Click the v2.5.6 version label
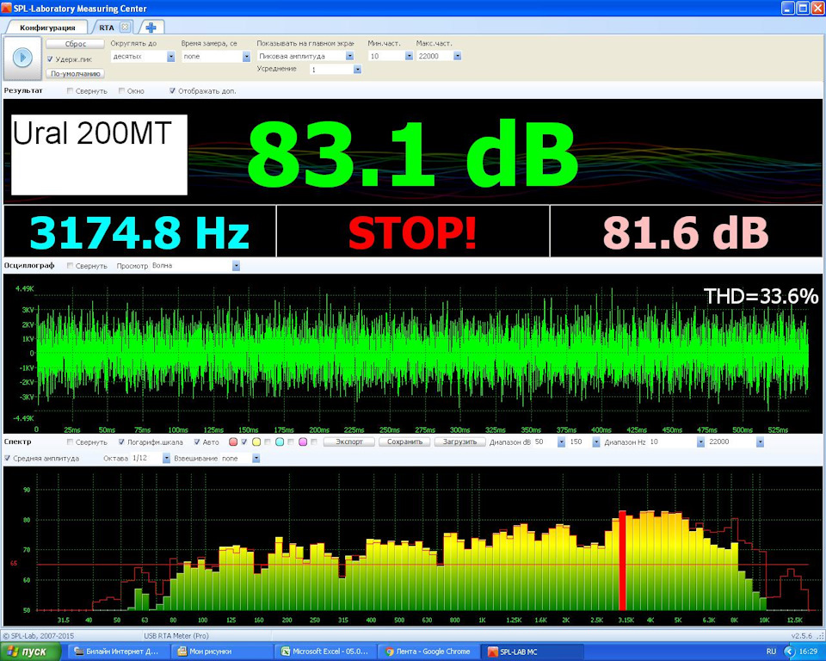The image size is (826, 661). pyautogui.click(x=802, y=636)
